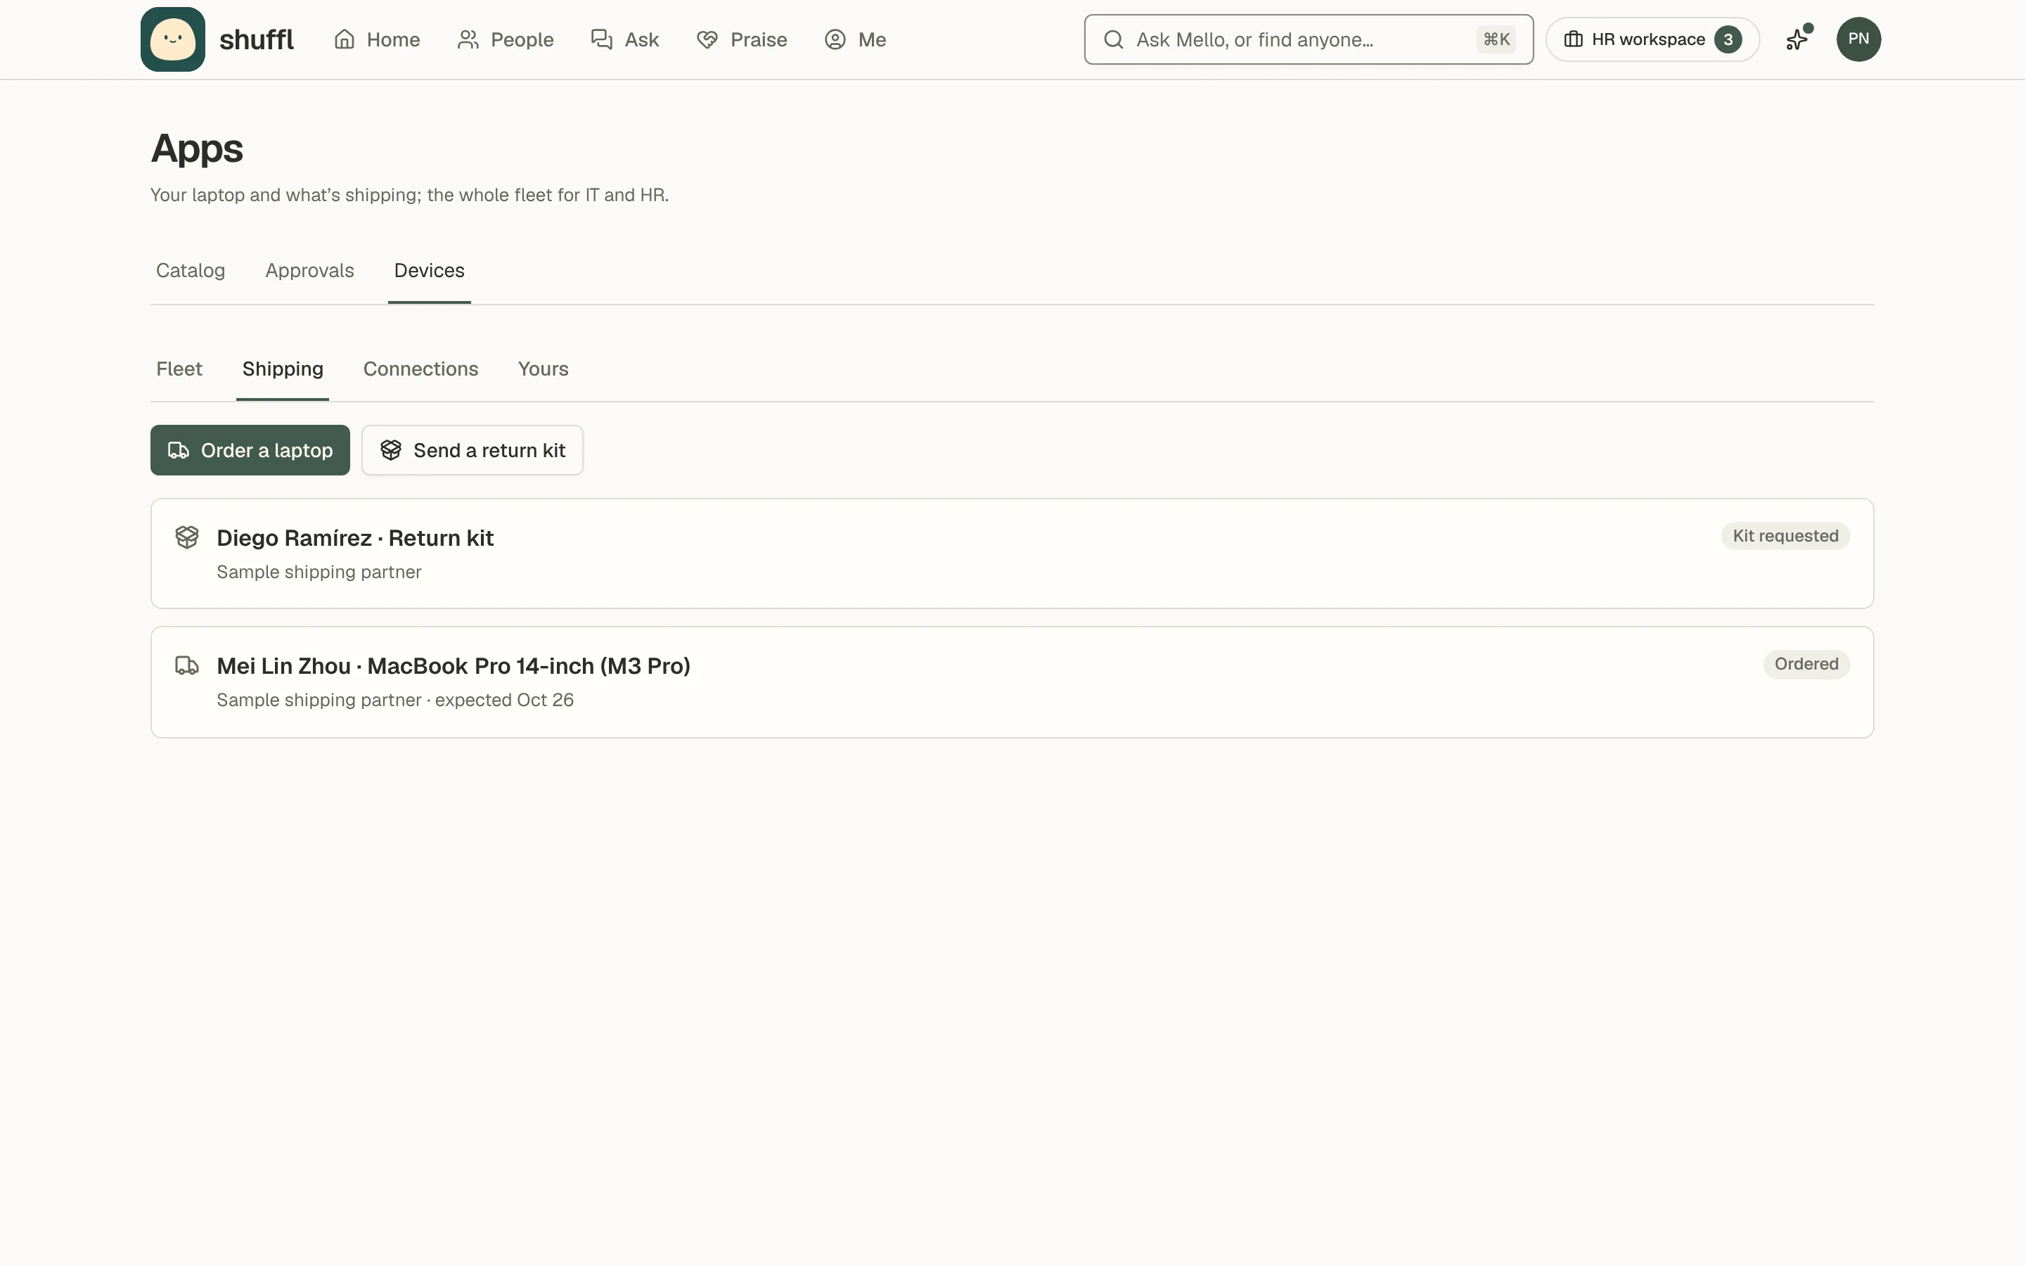This screenshot has height=1266, width=2025.
Task: Click the Apps page heading
Action: tap(197, 149)
